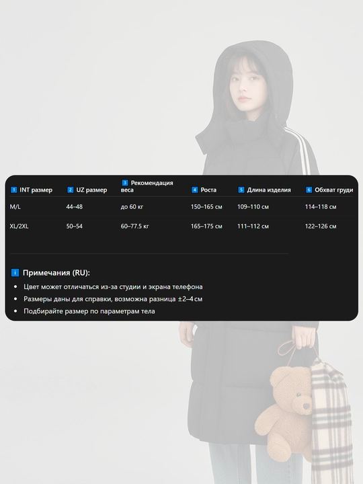Click the 165–175 см height value
363x484 pixels.
point(206,227)
